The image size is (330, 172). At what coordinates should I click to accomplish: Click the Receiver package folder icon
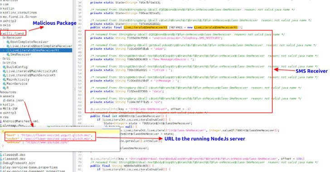[4, 38]
